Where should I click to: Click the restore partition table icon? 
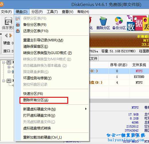18,31
